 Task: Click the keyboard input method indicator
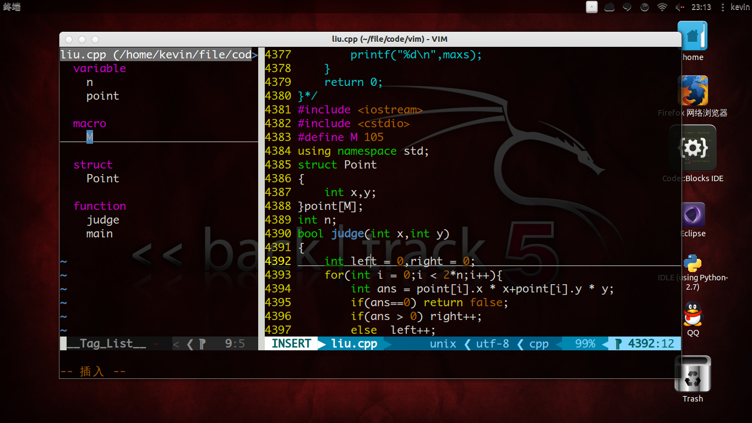coord(592,7)
